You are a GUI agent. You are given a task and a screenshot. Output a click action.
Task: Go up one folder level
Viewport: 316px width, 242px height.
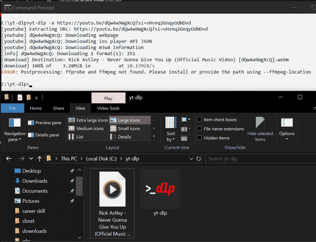click(x=39, y=159)
